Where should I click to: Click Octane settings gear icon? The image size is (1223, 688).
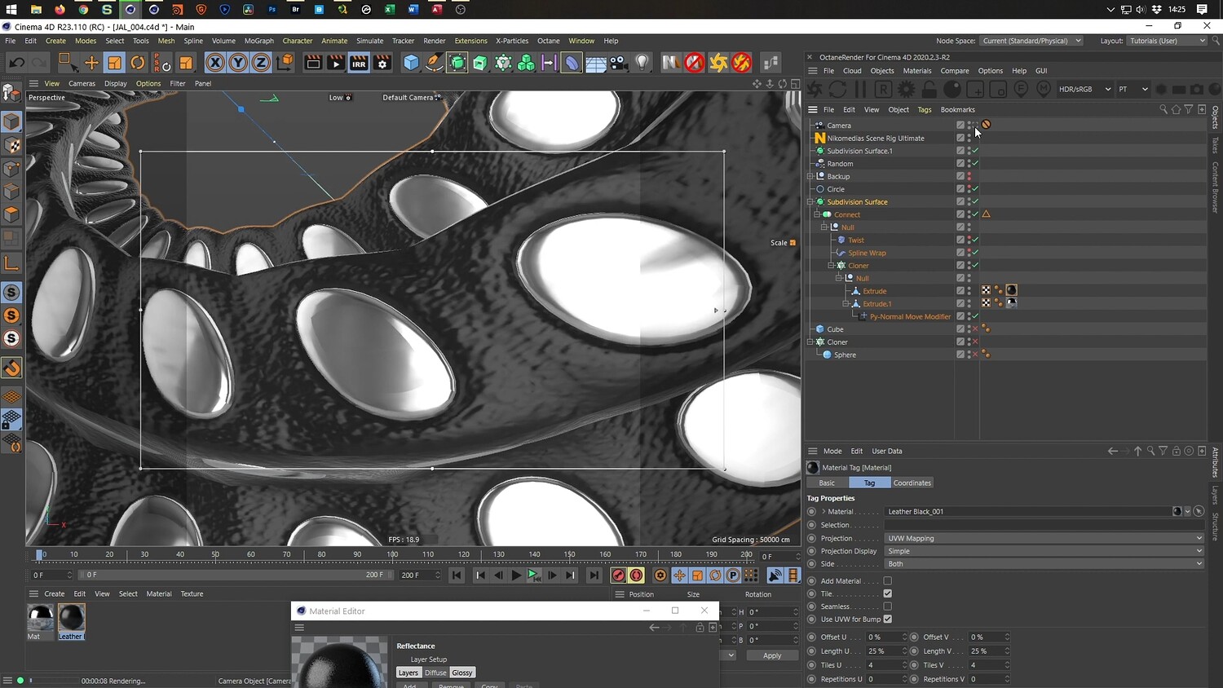pos(906,89)
